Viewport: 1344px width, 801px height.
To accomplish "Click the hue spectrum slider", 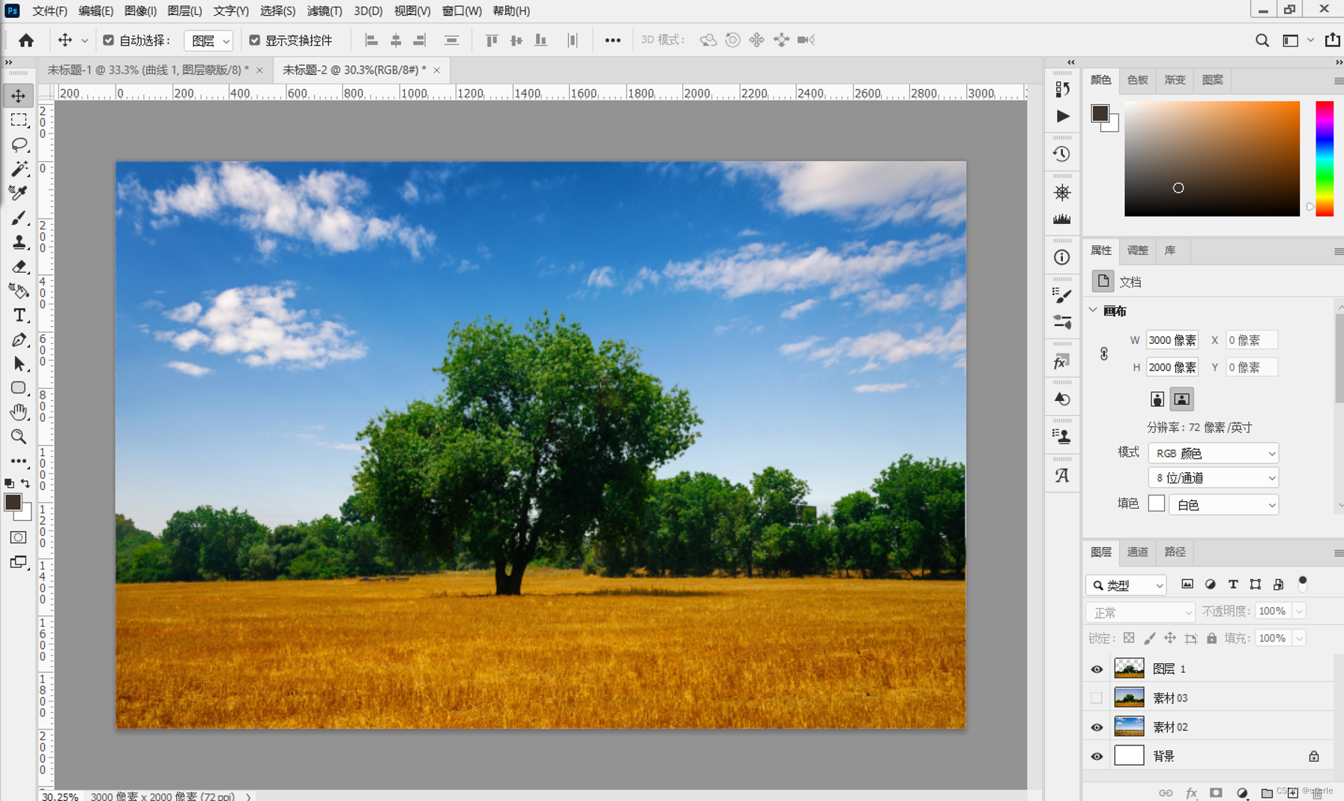I will 1325,159.
